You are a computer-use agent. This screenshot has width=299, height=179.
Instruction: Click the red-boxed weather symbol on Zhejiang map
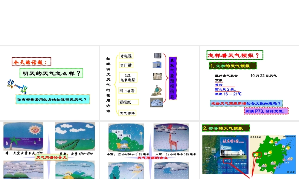click(x=257, y=155)
